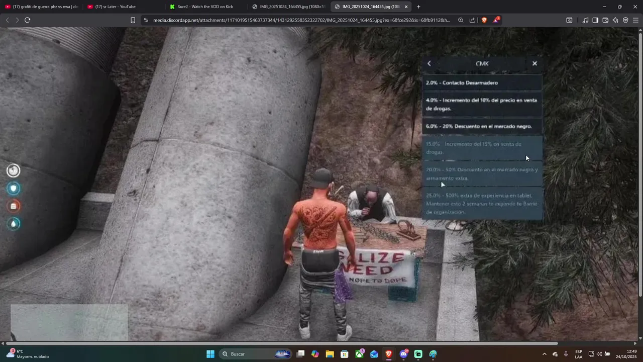The image size is (643, 362).
Task: Go forward in browser history
Action: click(17, 20)
